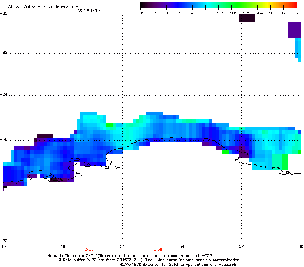The image size is (304, 267).
Task: Click the -70 latitude axis label
Action: (4, 241)
